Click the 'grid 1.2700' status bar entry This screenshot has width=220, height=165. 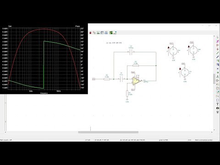pyautogui.click(x=163, y=140)
